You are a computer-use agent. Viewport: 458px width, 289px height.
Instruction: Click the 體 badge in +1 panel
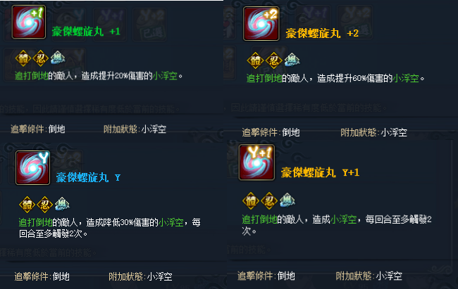tap(23, 58)
